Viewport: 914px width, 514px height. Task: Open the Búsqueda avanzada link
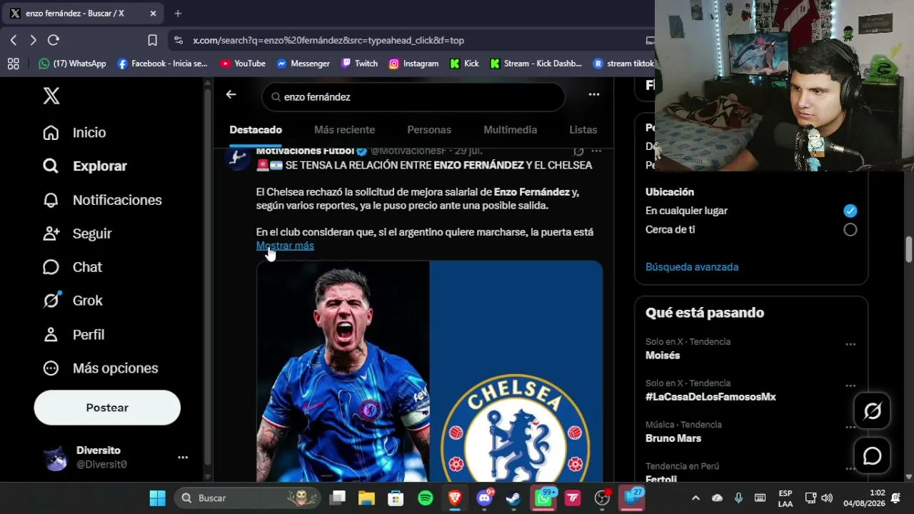point(692,267)
